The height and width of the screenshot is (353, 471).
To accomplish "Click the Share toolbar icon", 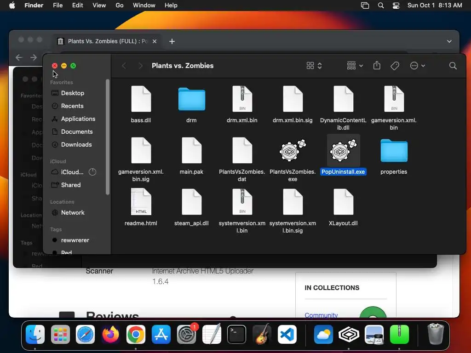I will click(377, 65).
